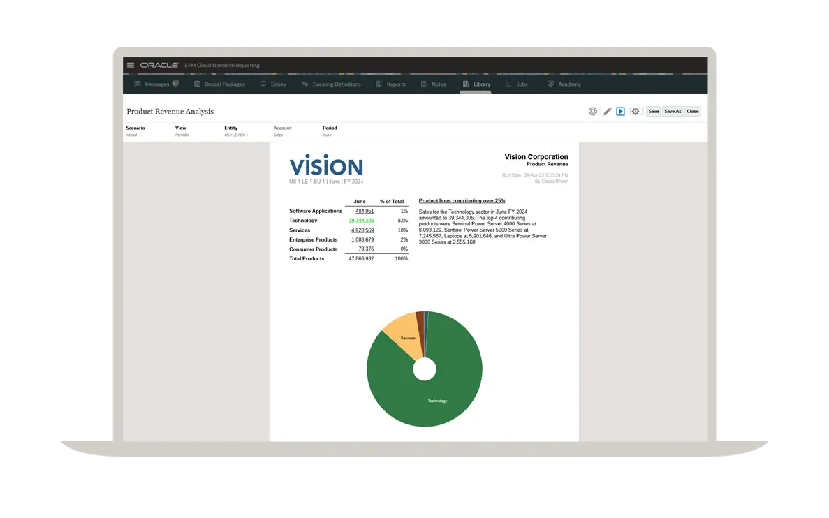Click the Save As button
This screenshot has width=829, height=518.
673,112
